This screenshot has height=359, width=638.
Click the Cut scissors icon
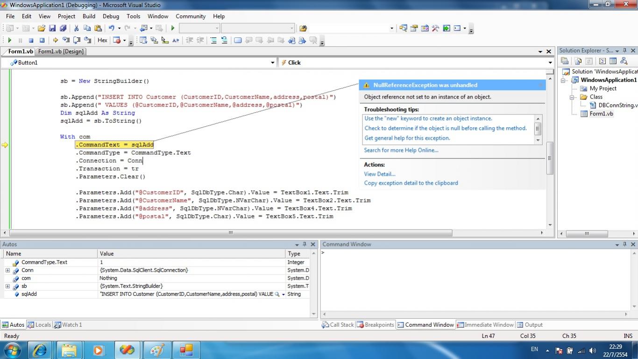(76, 29)
